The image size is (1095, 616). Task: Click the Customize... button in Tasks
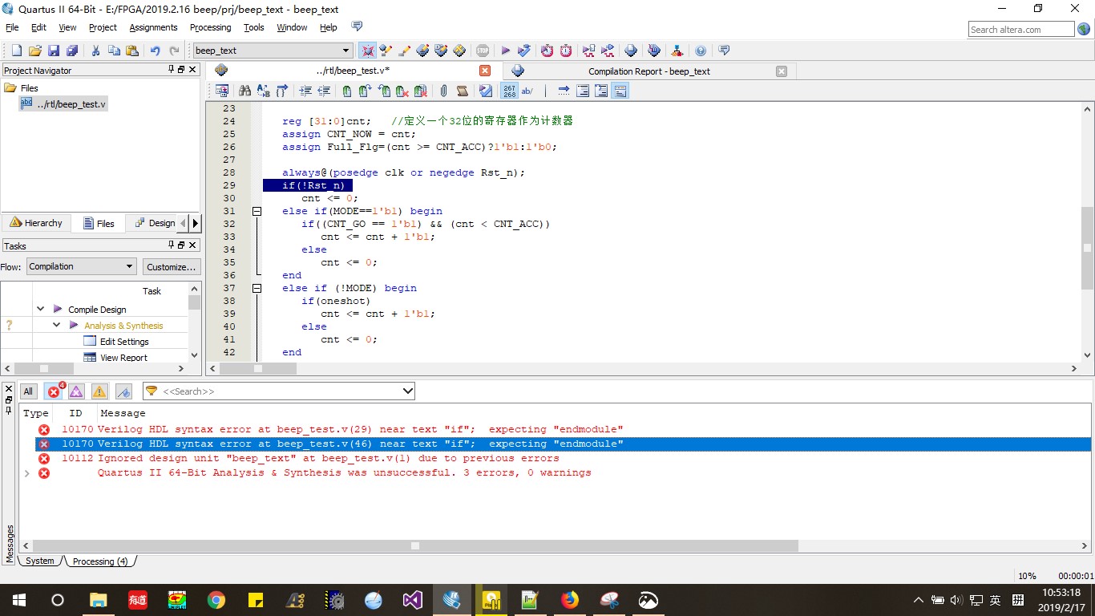tap(172, 266)
